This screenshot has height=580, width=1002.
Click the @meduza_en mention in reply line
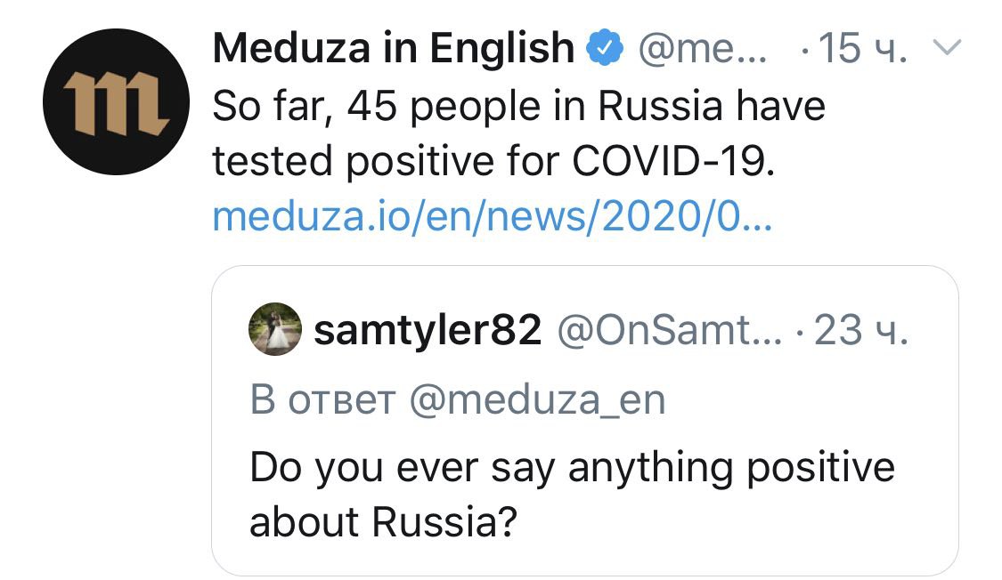click(537, 400)
